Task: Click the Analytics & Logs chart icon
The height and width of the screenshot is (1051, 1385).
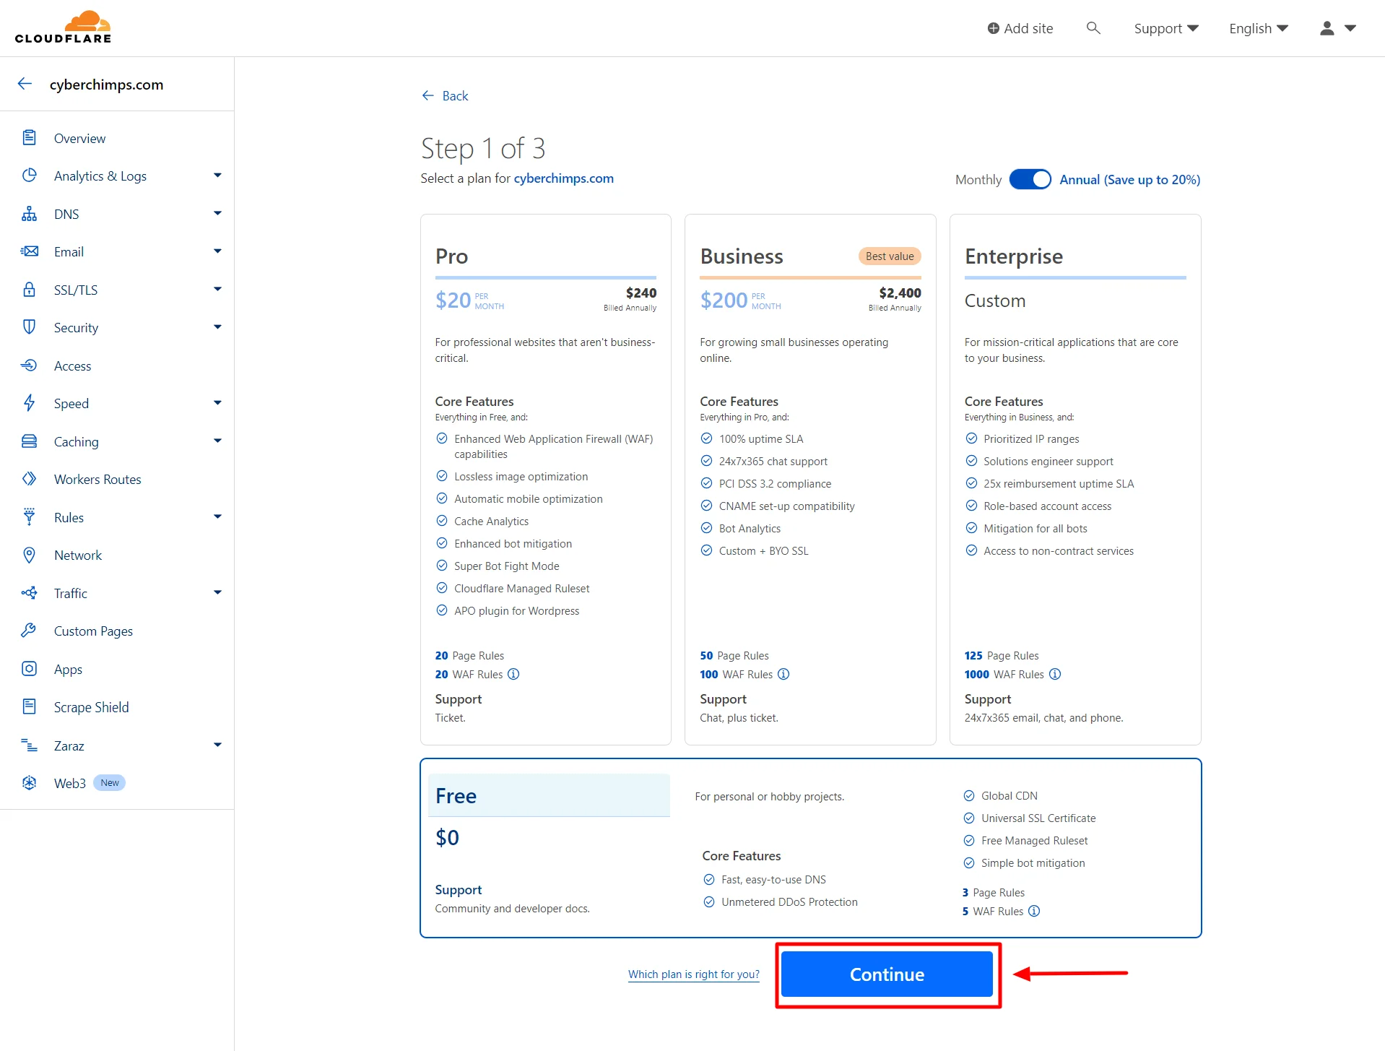Action: pos(29,176)
